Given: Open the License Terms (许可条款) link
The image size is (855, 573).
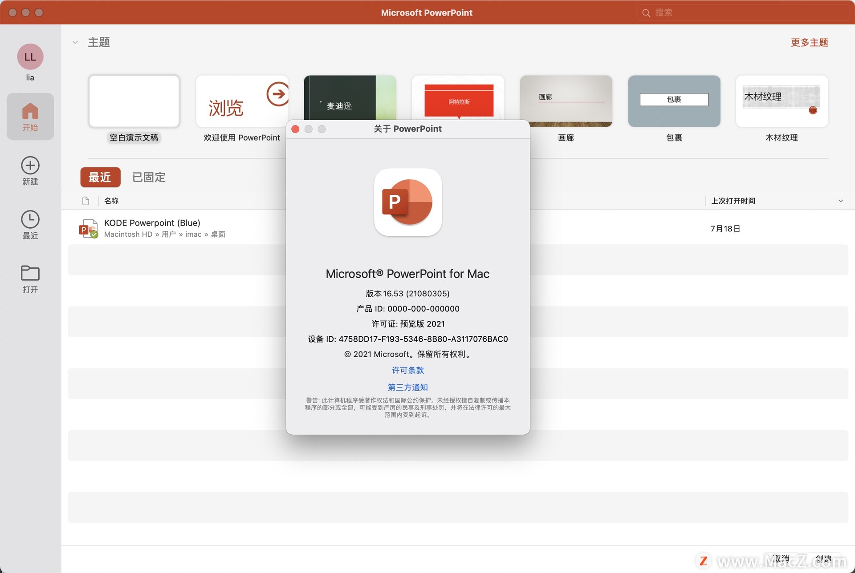Looking at the screenshot, I should pyautogui.click(x=408, y=370).
